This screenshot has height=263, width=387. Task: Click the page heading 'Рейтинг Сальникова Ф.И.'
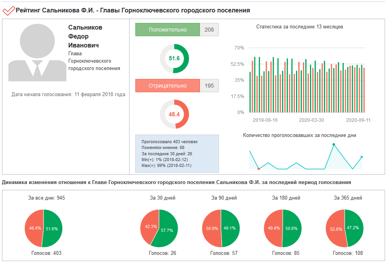click(x=133, y=11)
